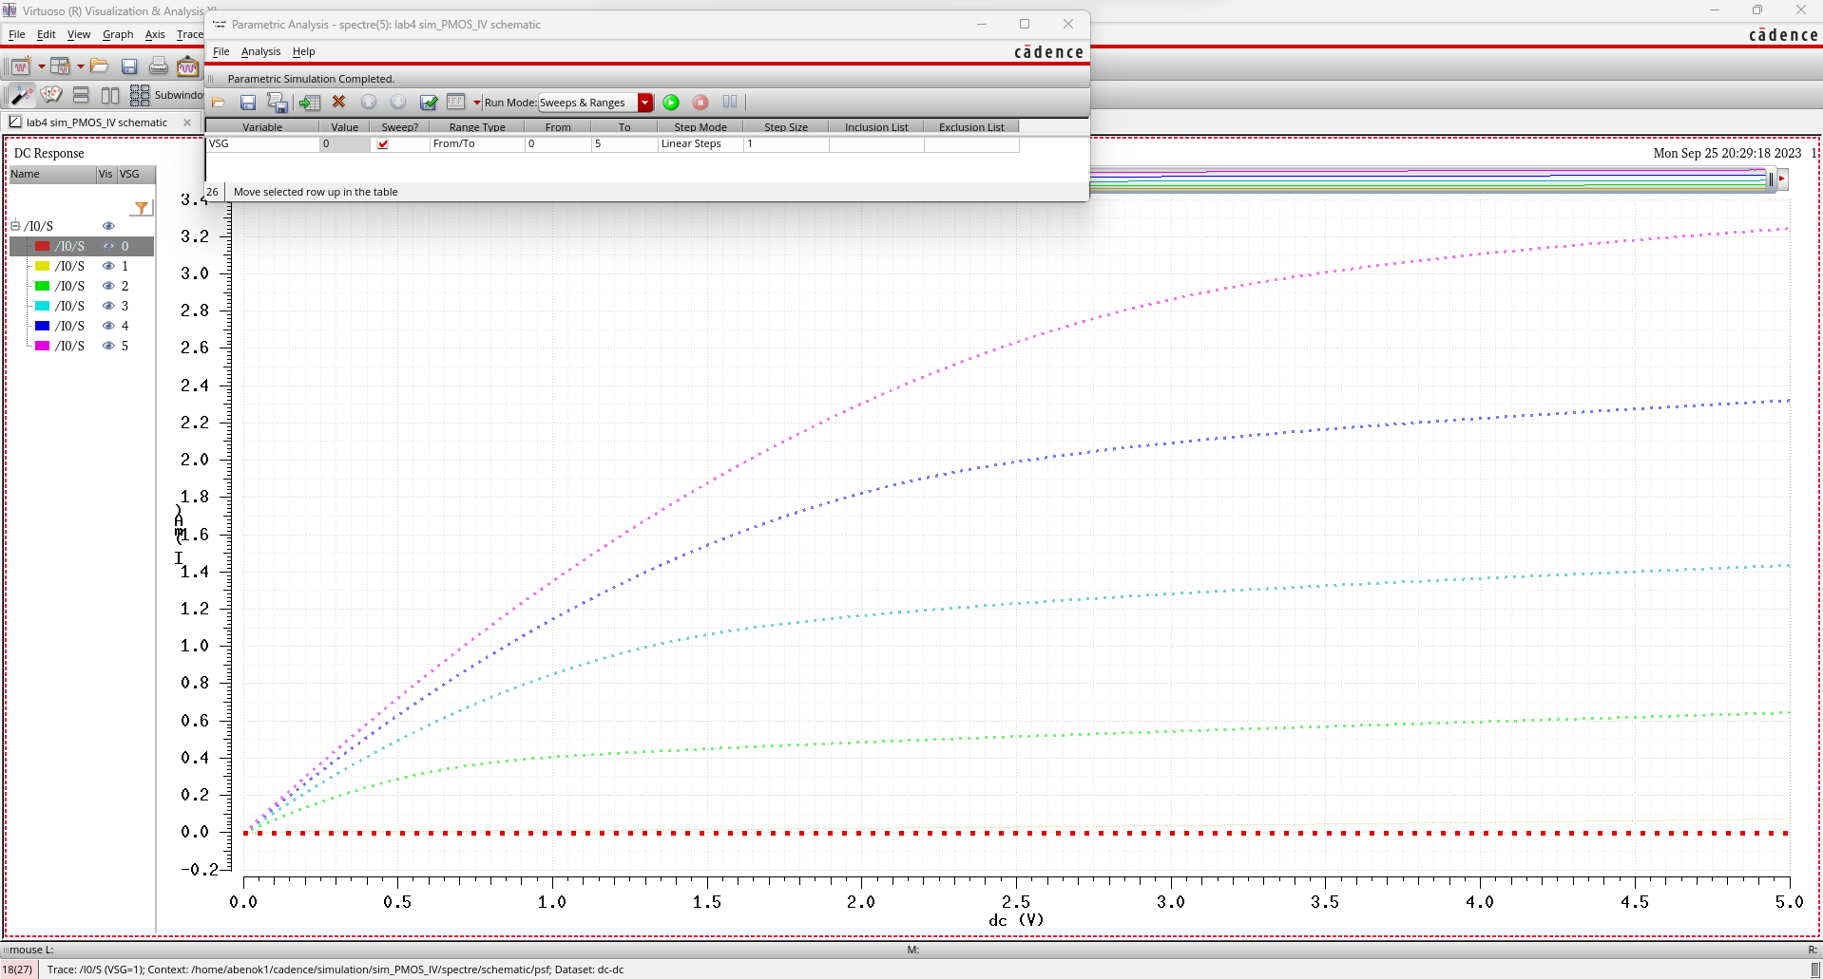This screenshot has width=1823, height=979.
Task: Move selected row down arrow icon
Action: pyautogui.click(x=398, y=102)
